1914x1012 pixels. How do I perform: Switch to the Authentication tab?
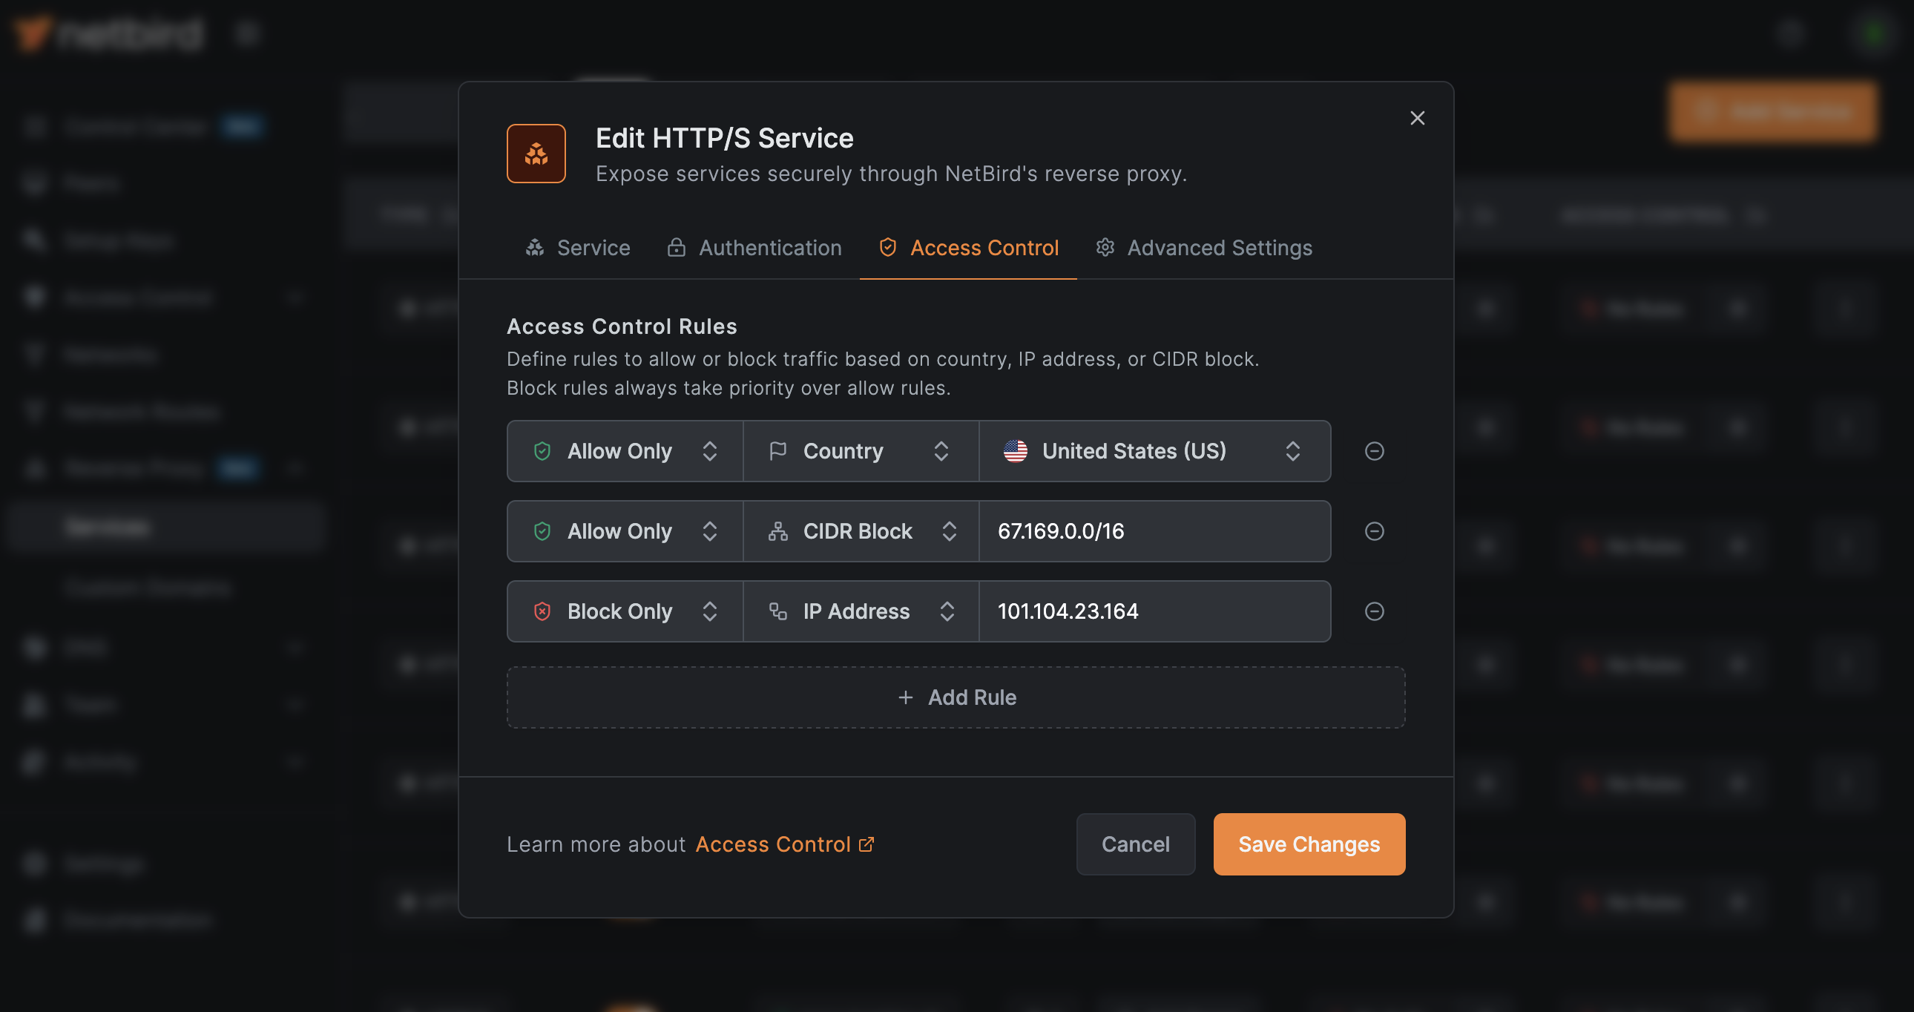pyautogui.click(x=754, y=247)
